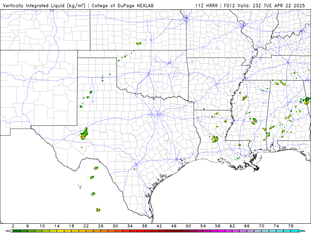
Task: Click the "6" label on the color scale
Action: click(x=28, y=226)
